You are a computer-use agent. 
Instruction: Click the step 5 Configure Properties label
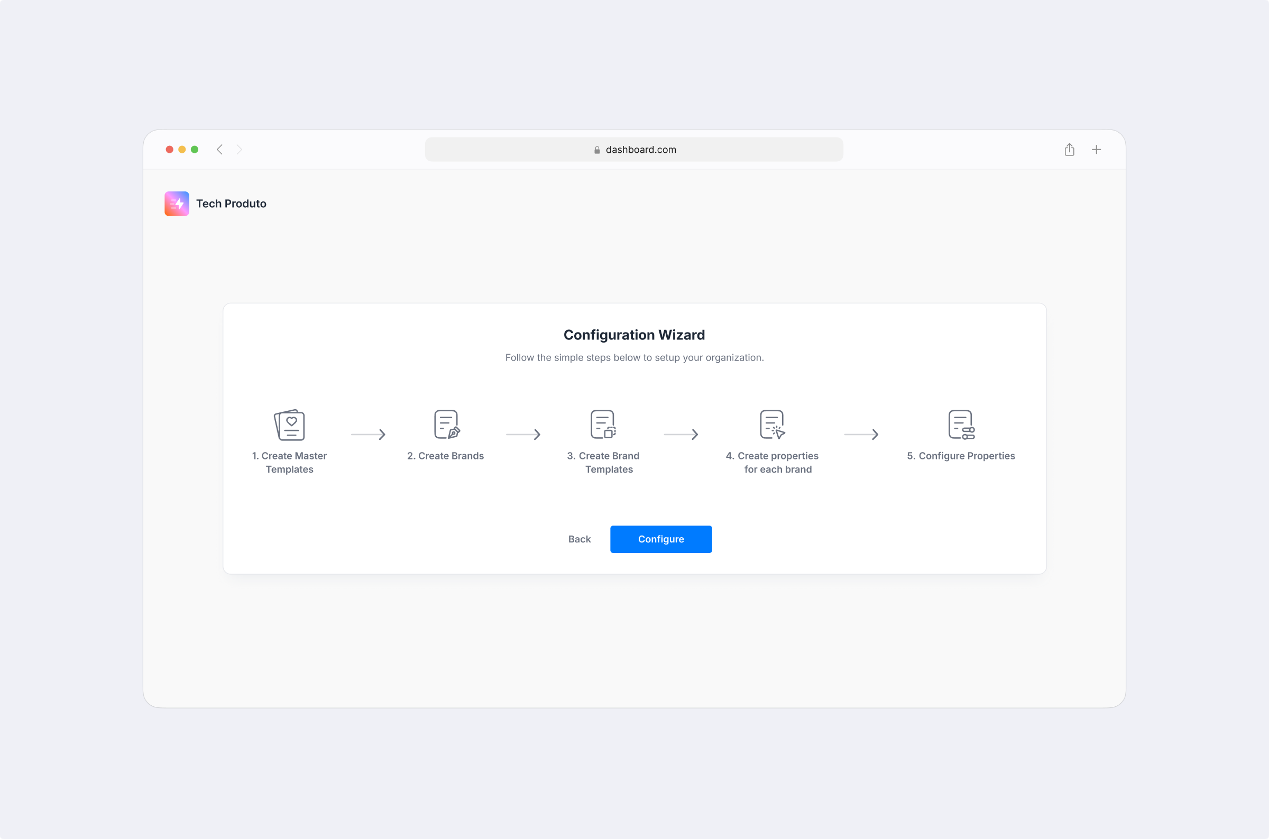(961, 456)
